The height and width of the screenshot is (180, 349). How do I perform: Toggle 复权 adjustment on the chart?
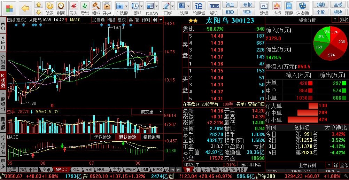(122, 20)
